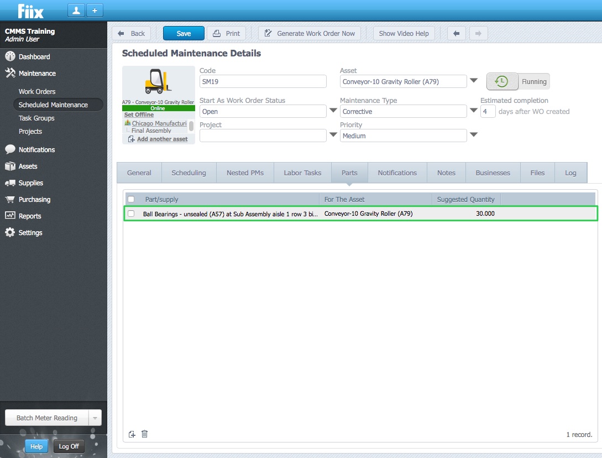
Task: Open Task Groups in sidebar
Action: click(x=36, y=118)
